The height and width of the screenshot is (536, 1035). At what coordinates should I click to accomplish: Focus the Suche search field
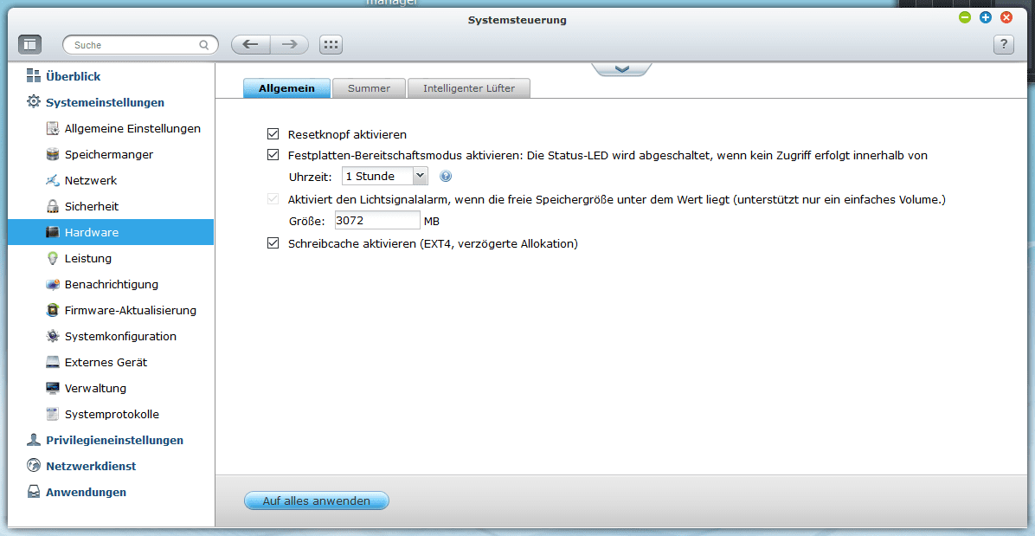(140, 46)
